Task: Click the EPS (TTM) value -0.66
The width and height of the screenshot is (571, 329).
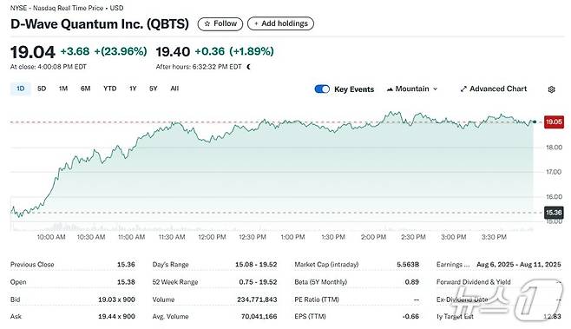Action: pos(410,316)
